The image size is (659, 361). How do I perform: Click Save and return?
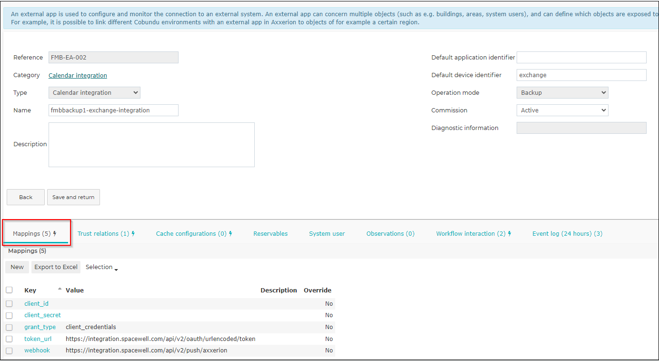pos(73,197)
